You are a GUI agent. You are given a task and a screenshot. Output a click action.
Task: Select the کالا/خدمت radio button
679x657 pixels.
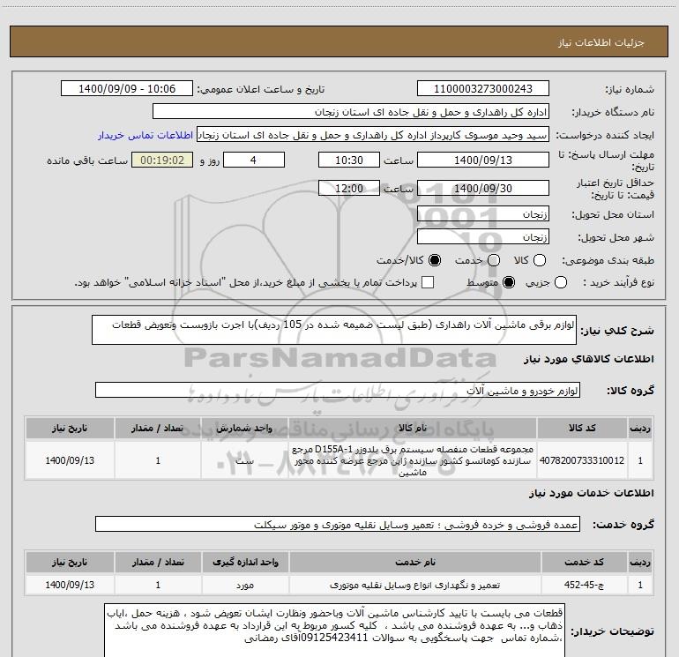click(x=435, y=260)
